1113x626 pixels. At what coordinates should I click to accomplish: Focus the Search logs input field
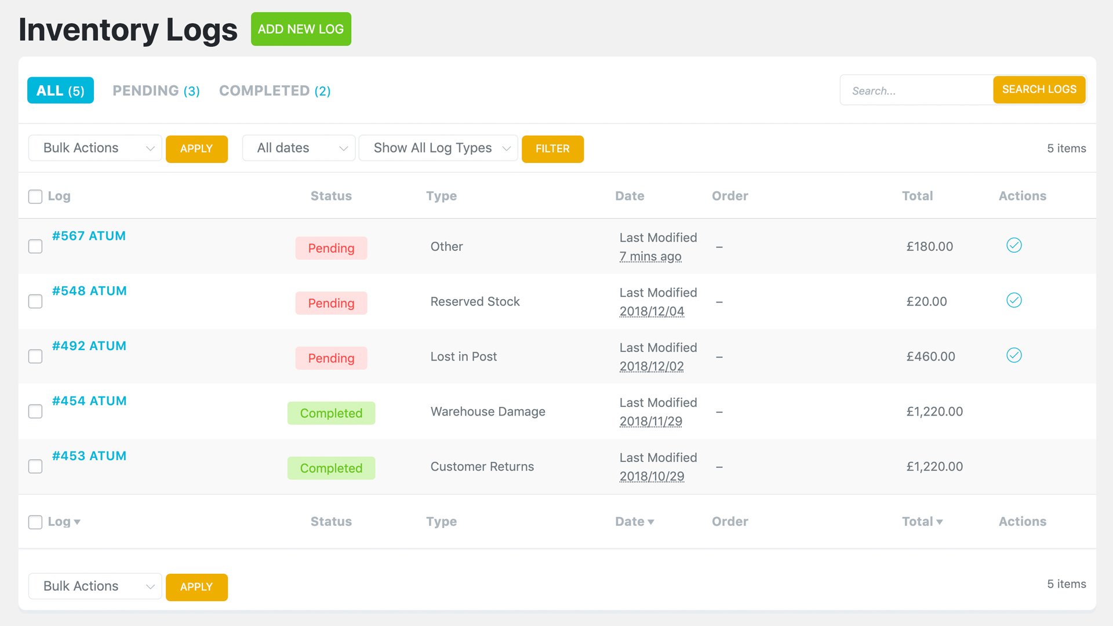click(x=916, y=90)
